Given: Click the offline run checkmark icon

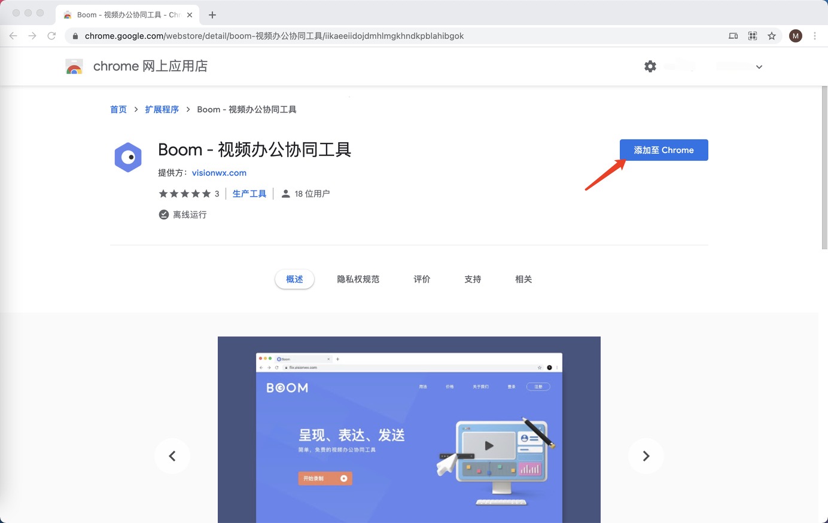Looking at the screenshot, I should tap(163, 215).
